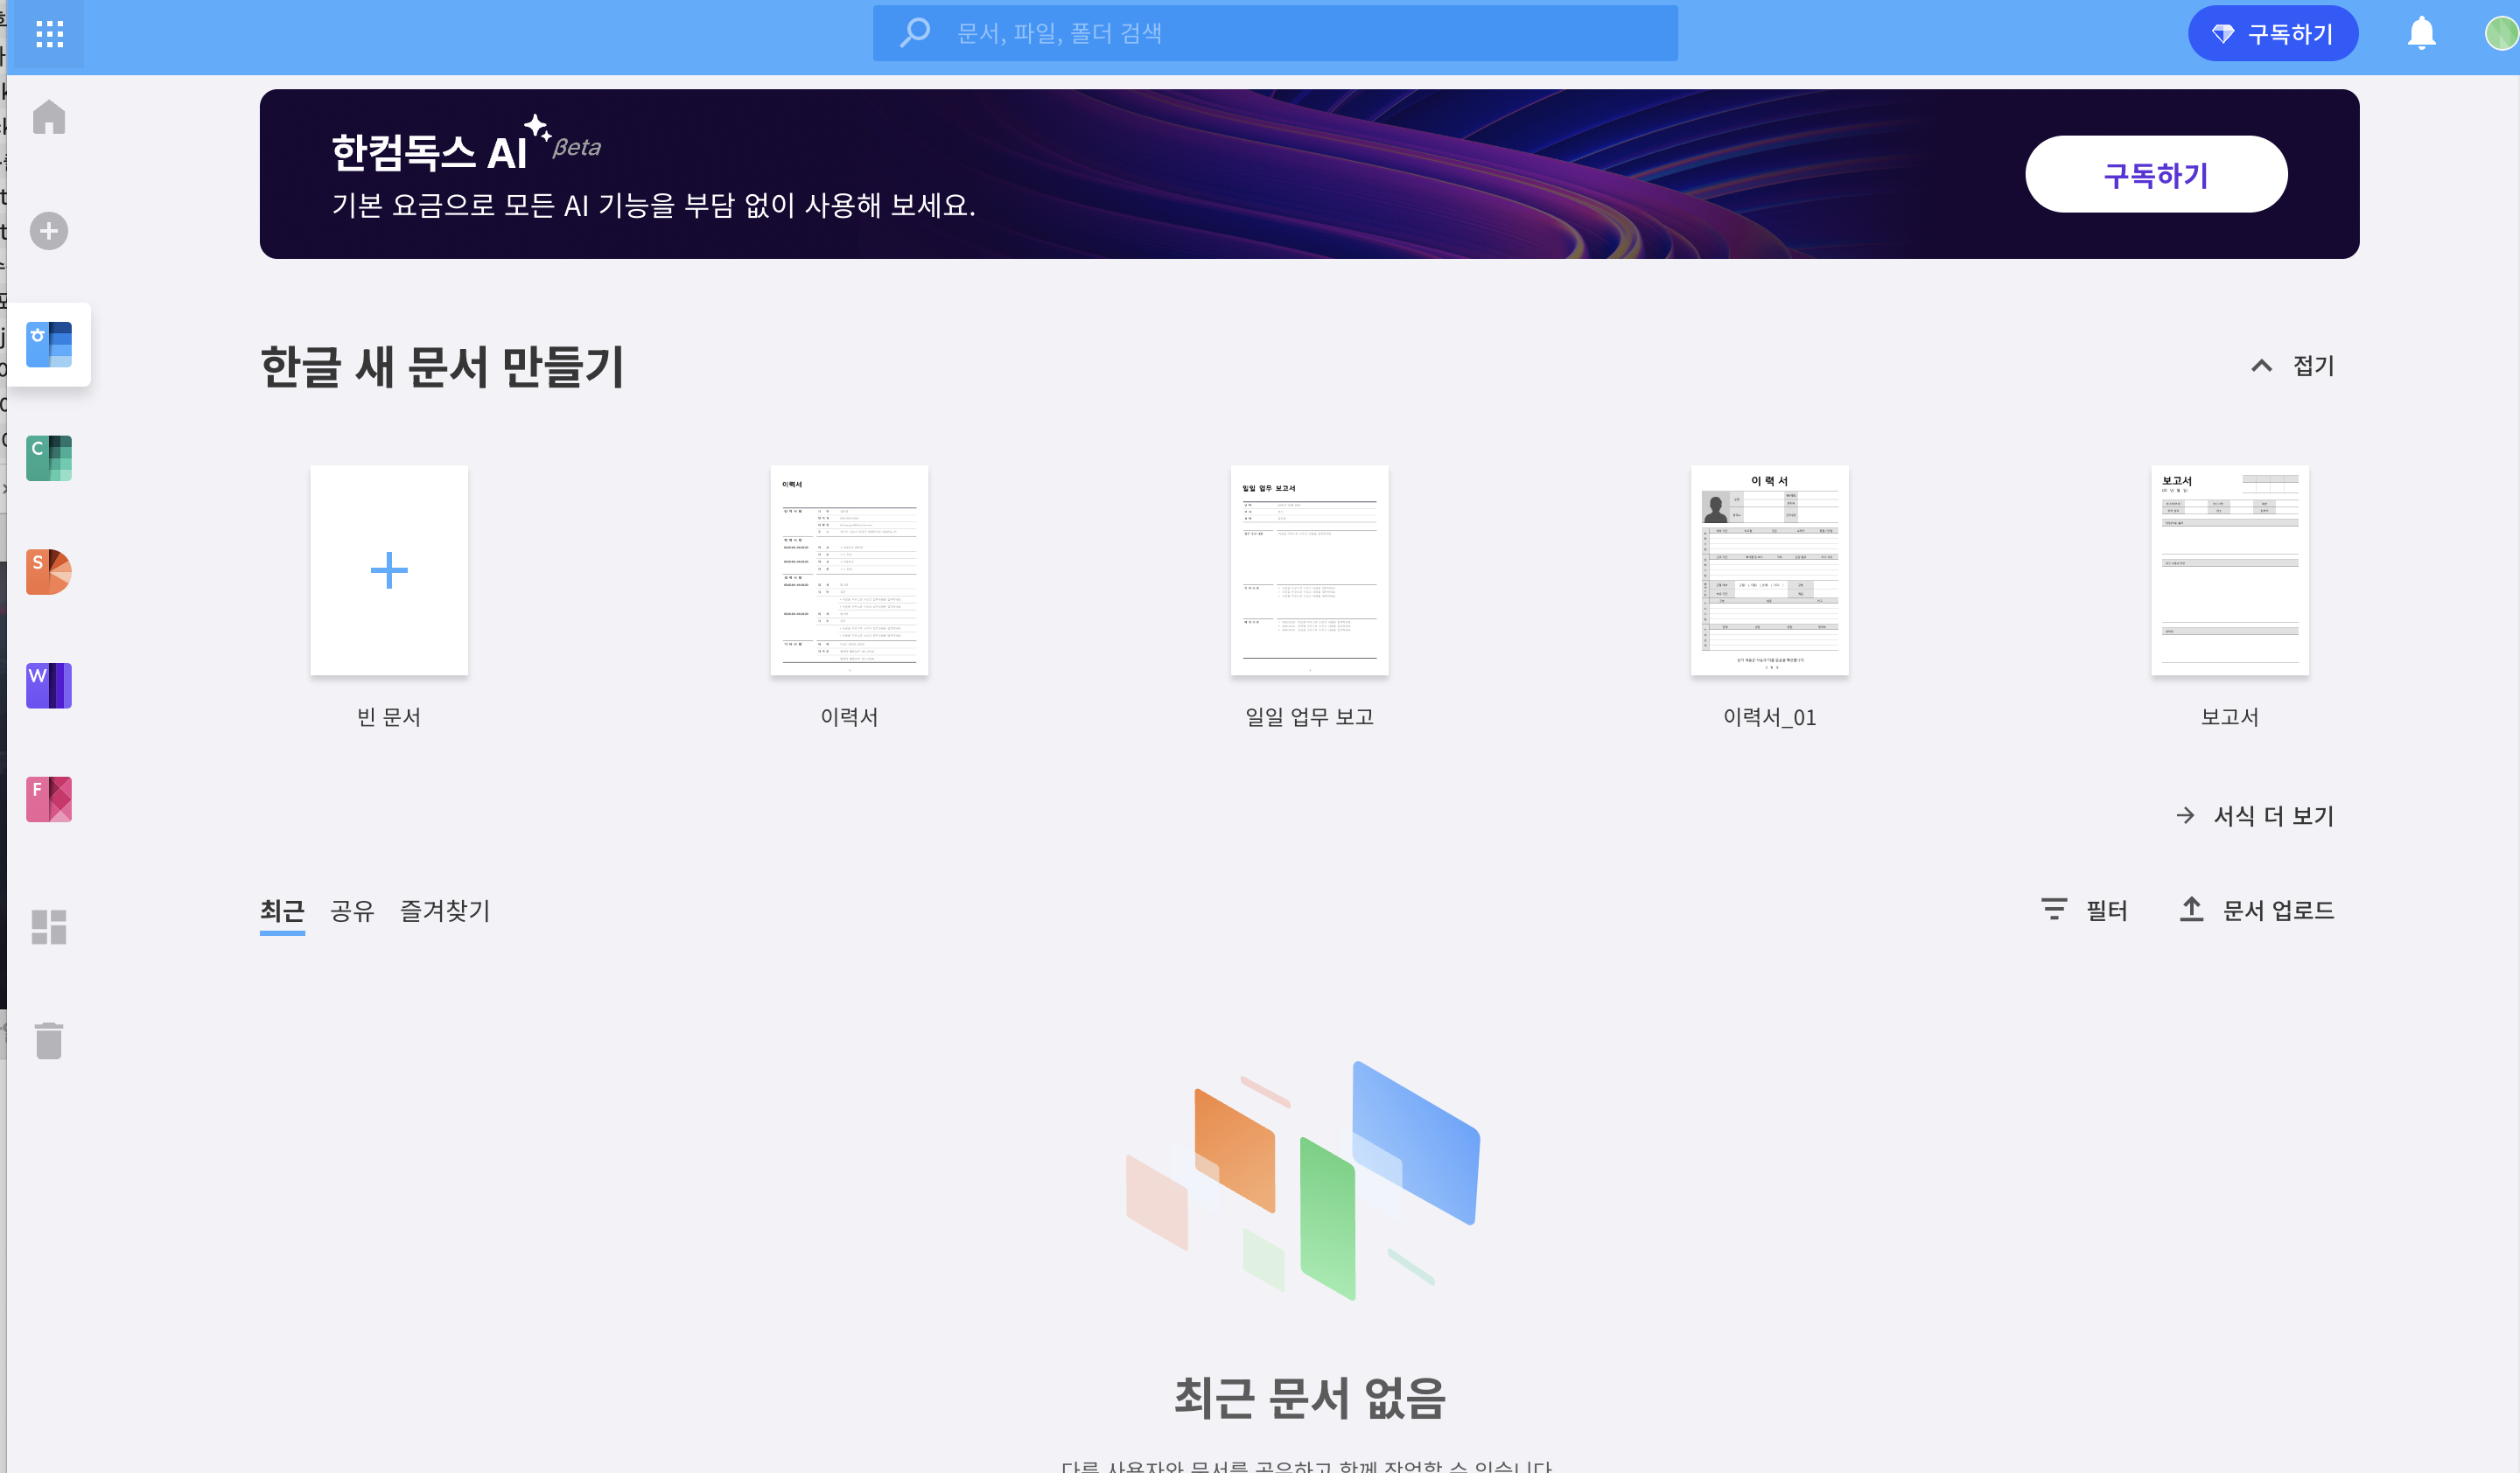
Task: Open the Word (W) document icon
Action: [49, 686]
